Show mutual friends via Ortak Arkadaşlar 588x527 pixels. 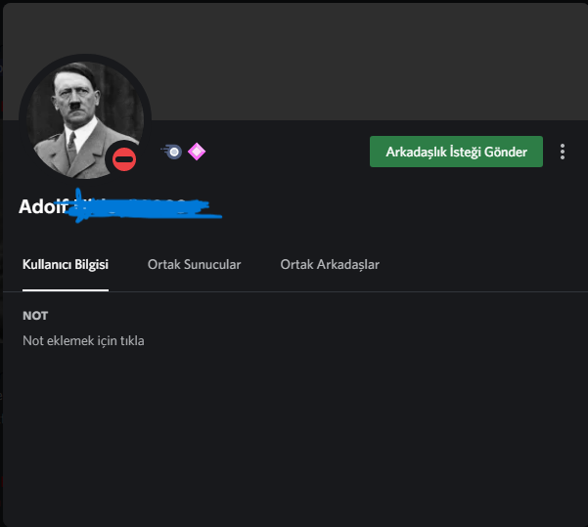click(330, 265)
